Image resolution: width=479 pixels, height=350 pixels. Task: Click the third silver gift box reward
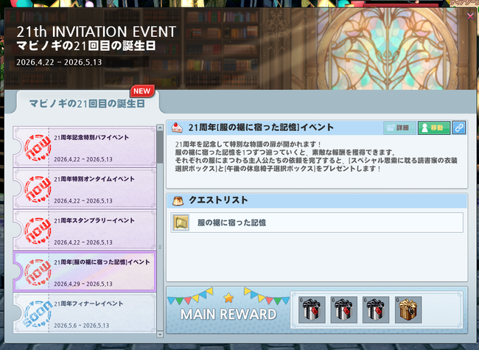pyautogui.click(x=376, y=309)
